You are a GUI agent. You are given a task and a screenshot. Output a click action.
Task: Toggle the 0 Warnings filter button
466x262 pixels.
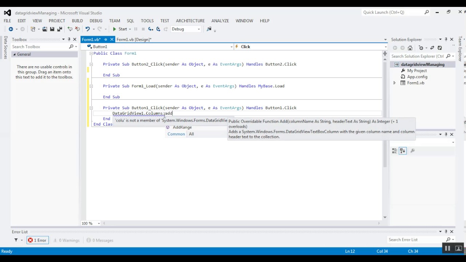[67, 240]
